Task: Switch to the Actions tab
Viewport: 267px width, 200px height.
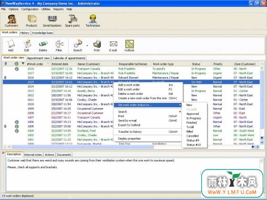Action: click(x=50, y=155)
